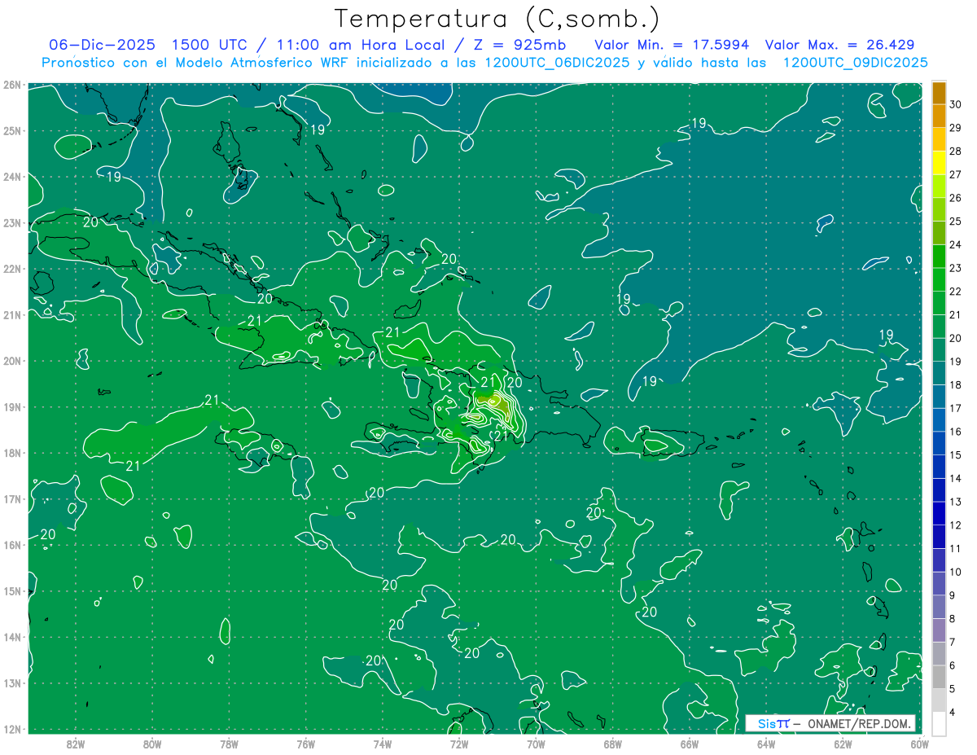The image size is (977, 755).
Task: Click the '60W' longitude label
Action: click(919, 744)
